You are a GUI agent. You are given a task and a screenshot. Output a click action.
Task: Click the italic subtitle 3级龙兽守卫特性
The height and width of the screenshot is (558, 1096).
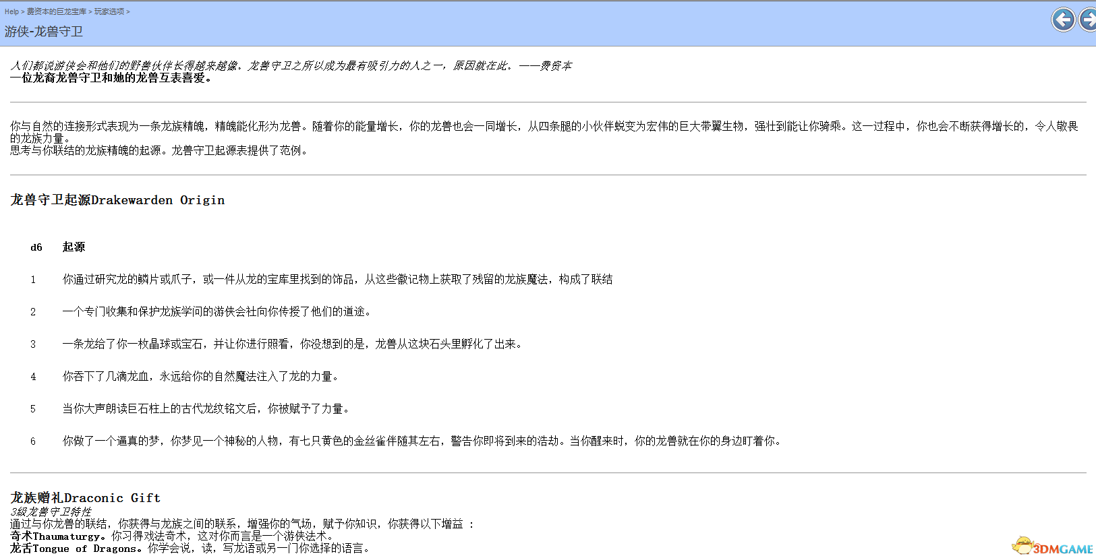click(51, 512)
